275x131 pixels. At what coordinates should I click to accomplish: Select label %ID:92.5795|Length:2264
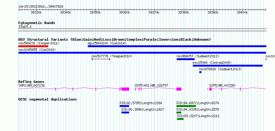pyautogui.click(x=141, y=103)
